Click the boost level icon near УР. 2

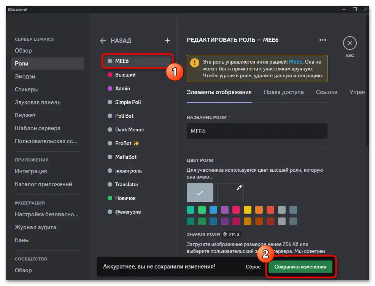coord(225,234)
